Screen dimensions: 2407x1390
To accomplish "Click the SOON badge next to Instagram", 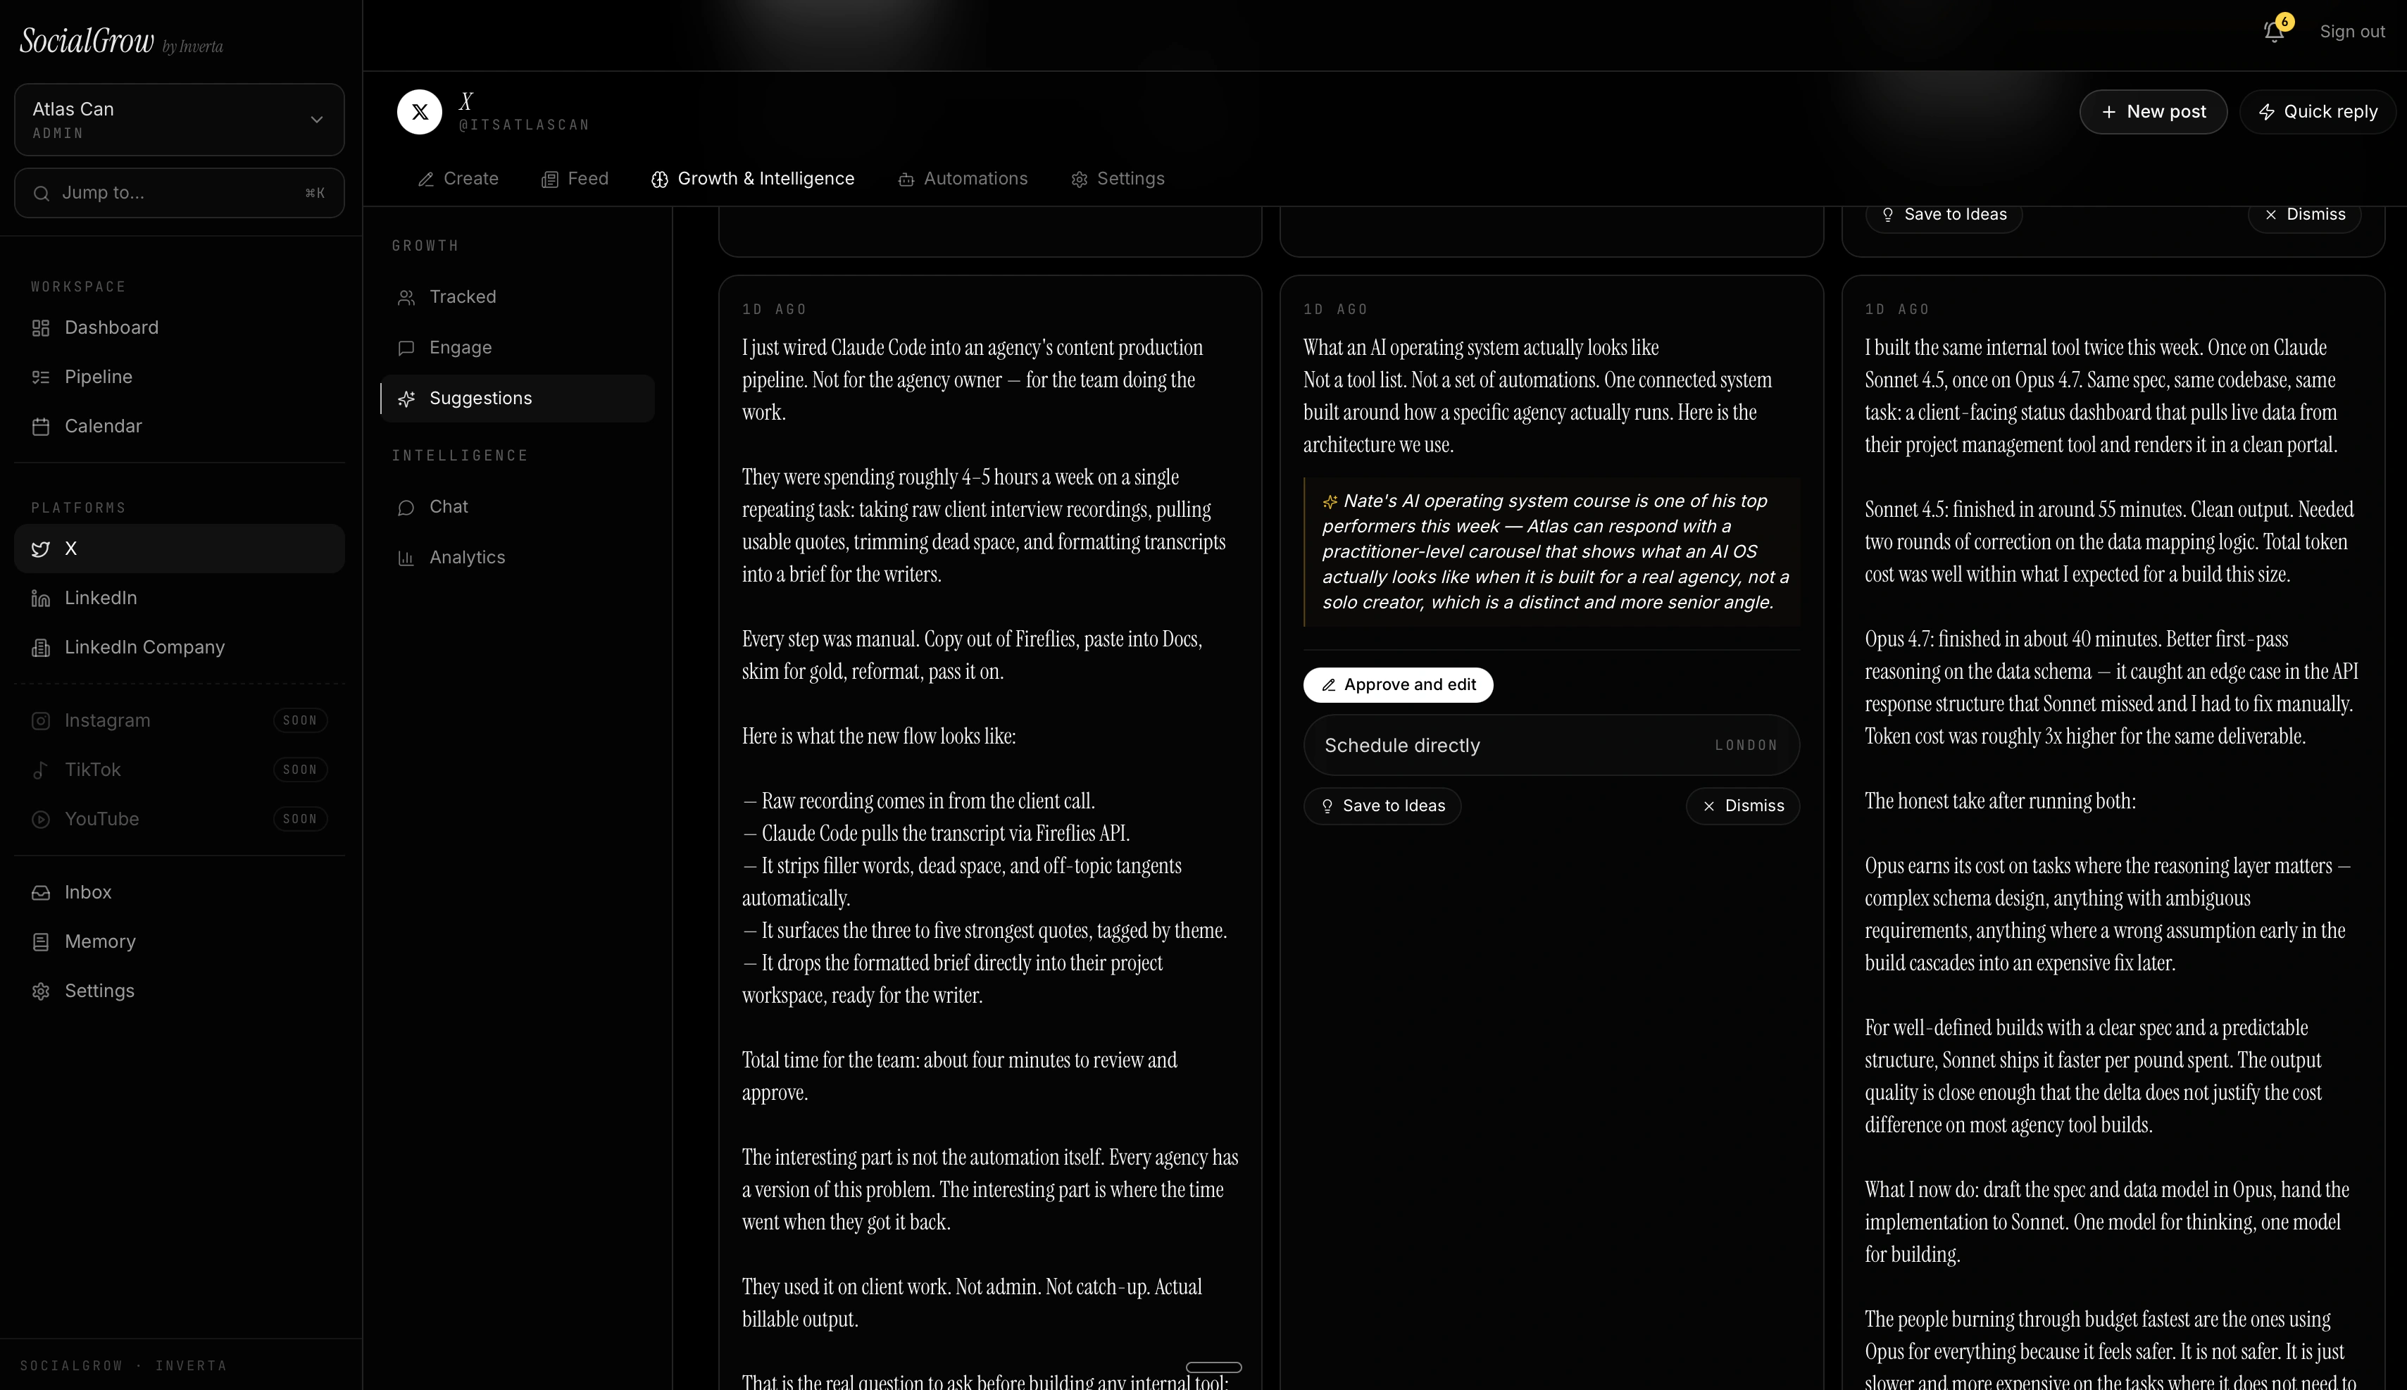I will point(300,721).
